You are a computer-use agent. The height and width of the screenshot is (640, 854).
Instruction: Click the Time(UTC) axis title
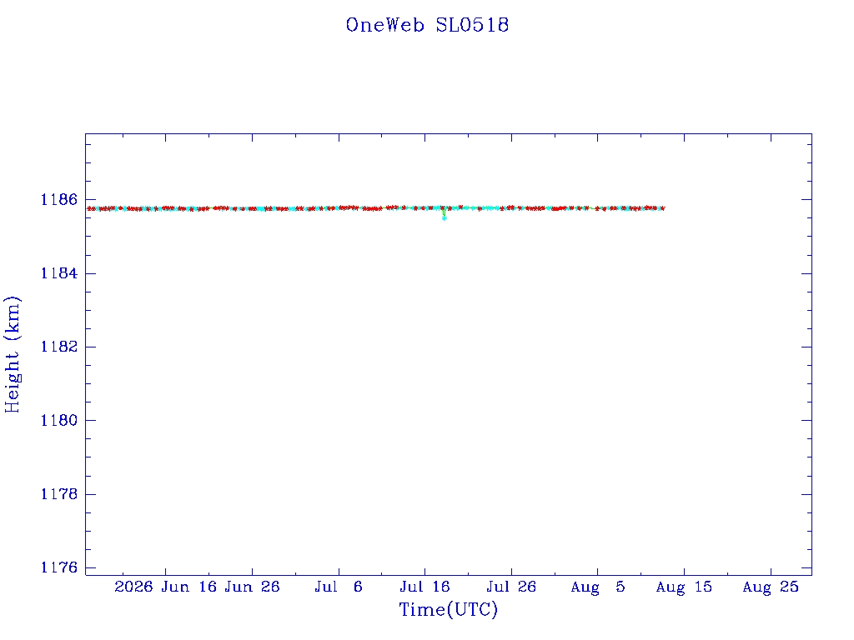click(x=448, y=609)
